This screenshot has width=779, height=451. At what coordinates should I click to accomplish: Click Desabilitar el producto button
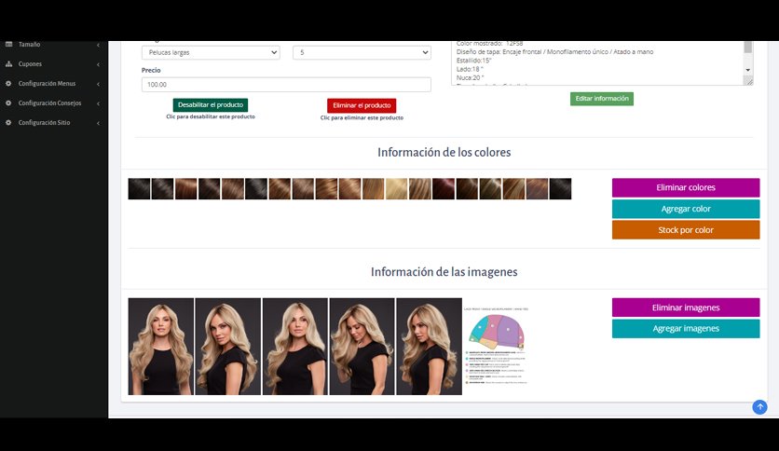click(211, 104)
